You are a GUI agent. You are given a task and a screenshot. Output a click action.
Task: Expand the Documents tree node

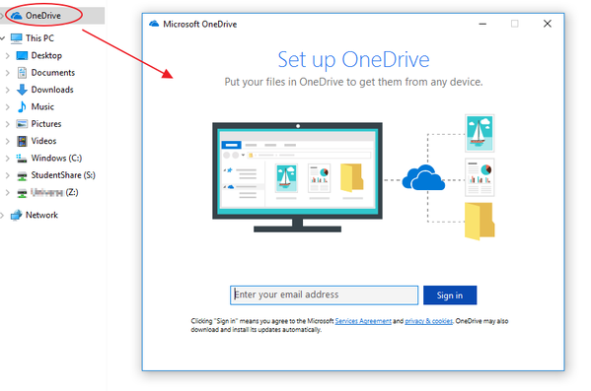click(8, 73)
